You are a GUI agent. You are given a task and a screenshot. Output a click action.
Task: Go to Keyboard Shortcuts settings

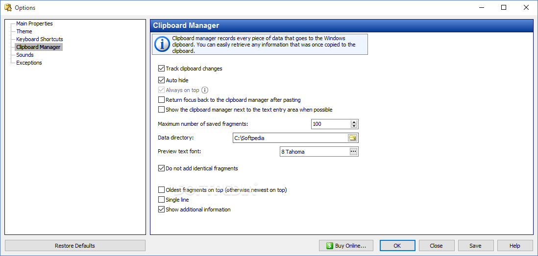pos(40,40)
